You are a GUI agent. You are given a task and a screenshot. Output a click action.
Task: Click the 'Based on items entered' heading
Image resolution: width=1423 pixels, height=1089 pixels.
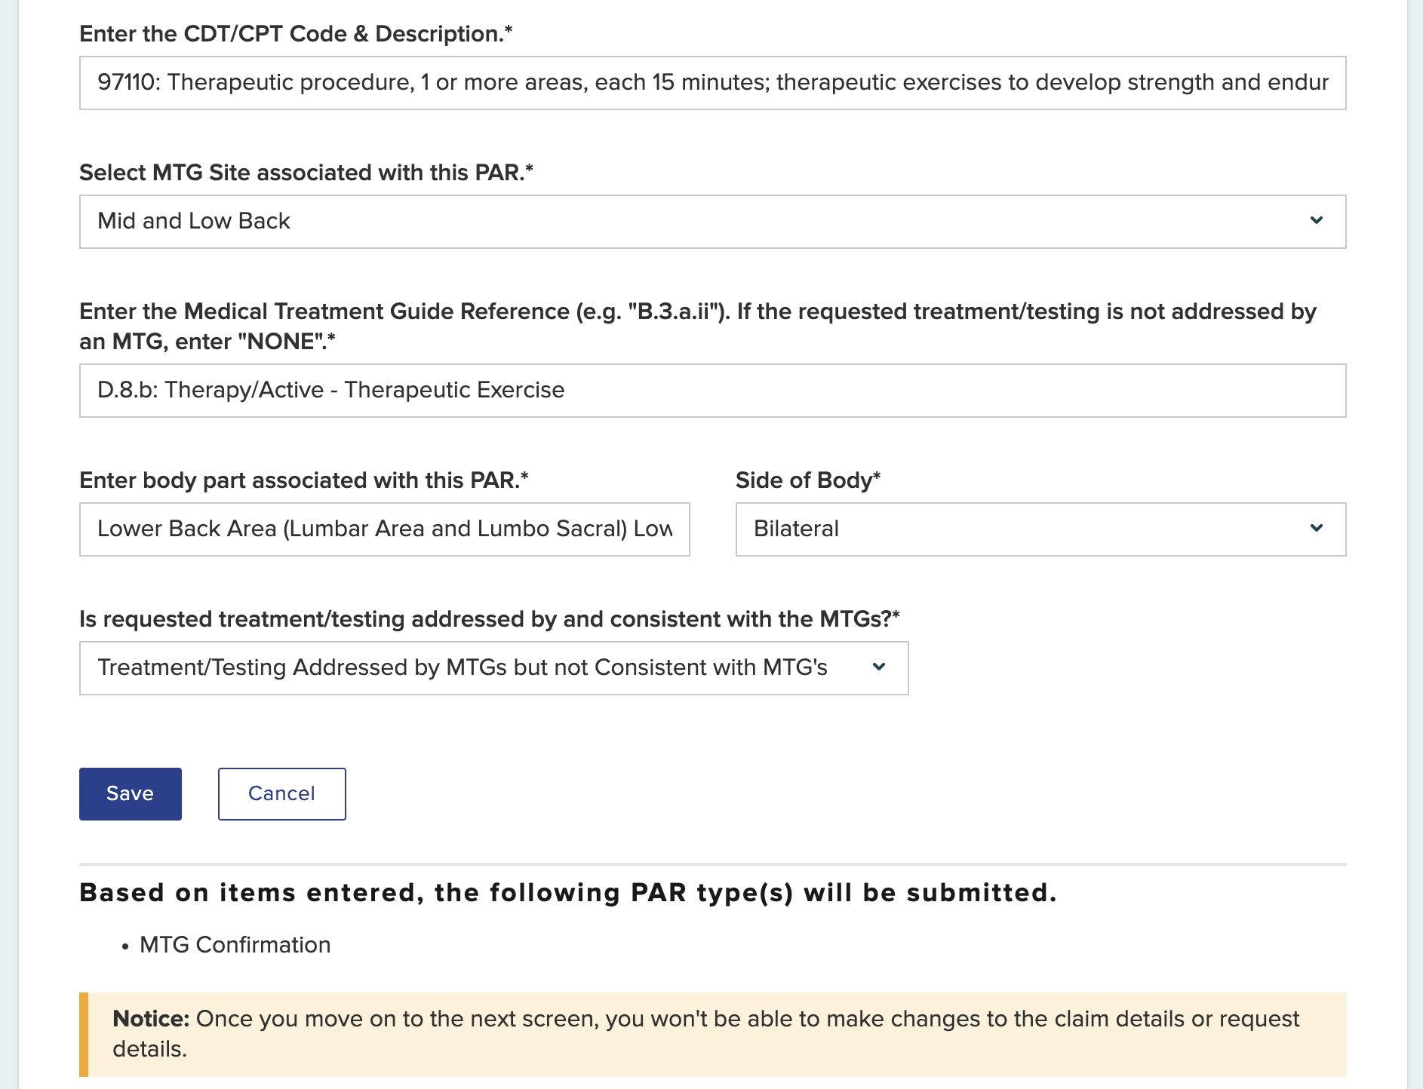coord(567,893)
